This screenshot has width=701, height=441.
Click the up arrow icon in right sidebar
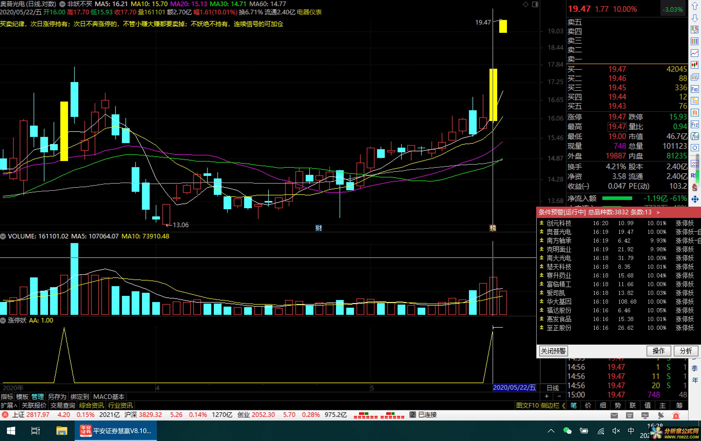click(695, 6)
